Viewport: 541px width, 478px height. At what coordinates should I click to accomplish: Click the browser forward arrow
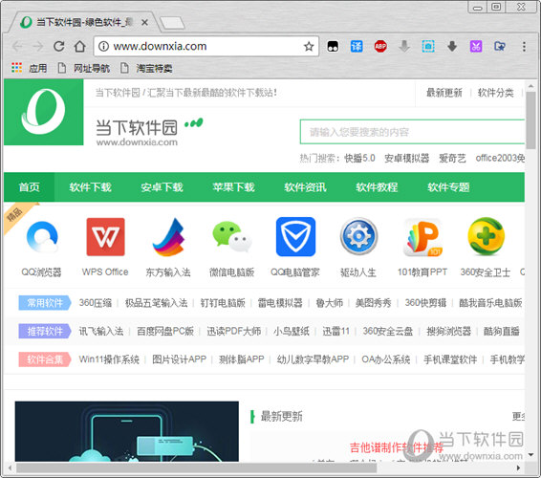click(x=38, y=46)
